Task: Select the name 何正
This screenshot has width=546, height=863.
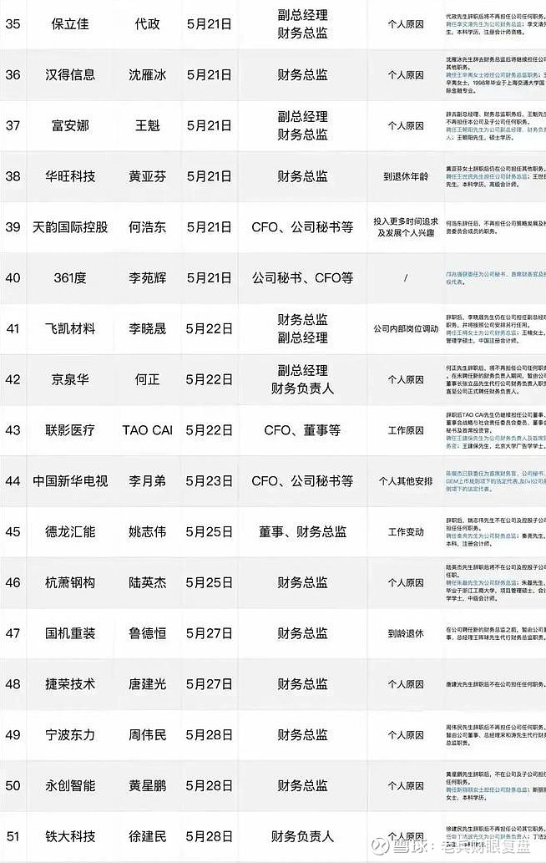Action: point(148,379)
